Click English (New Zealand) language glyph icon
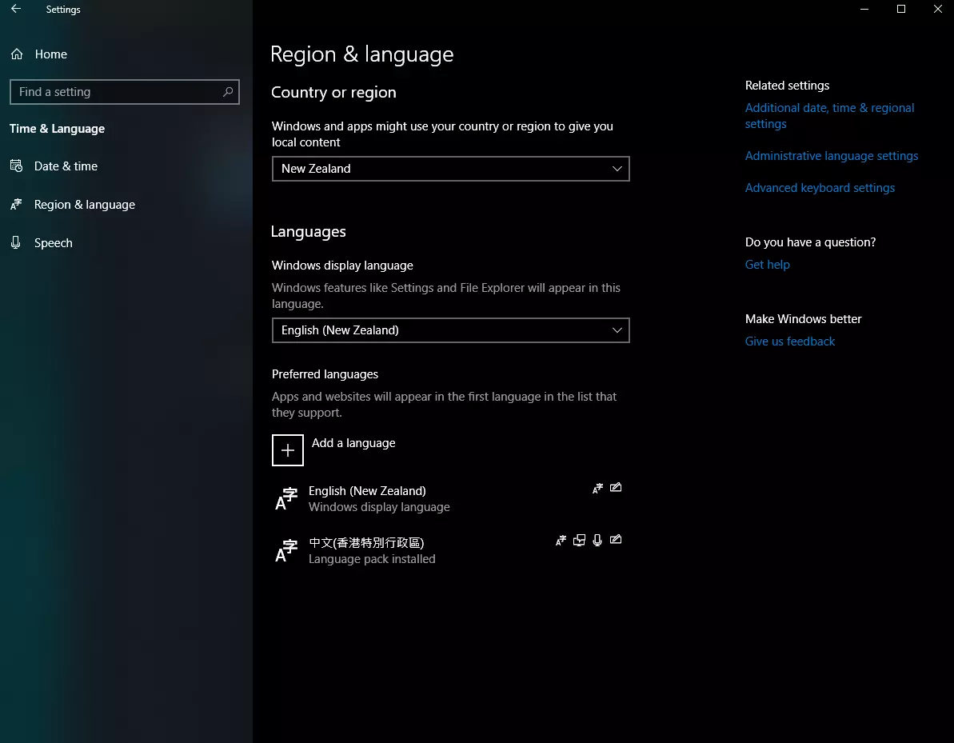The image size is (954, 743). click(x=286, y=499)
